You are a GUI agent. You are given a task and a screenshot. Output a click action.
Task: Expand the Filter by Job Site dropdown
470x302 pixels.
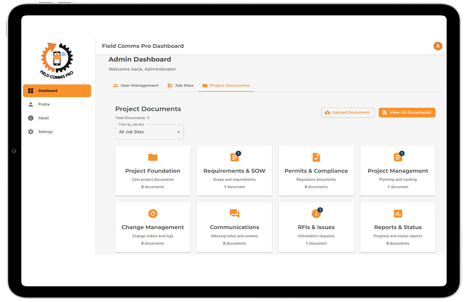point(149,132)
